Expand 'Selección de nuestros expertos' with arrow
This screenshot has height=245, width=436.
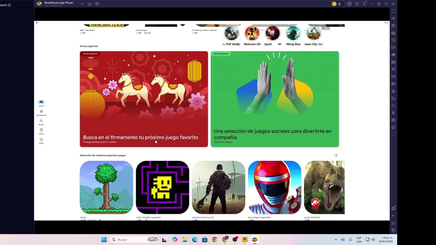336,156
